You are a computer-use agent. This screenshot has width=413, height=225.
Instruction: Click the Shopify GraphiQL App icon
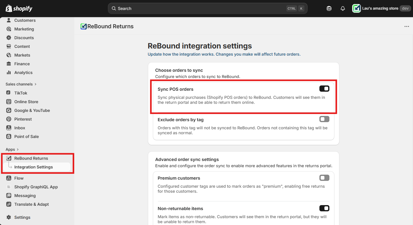coord(9,187)
